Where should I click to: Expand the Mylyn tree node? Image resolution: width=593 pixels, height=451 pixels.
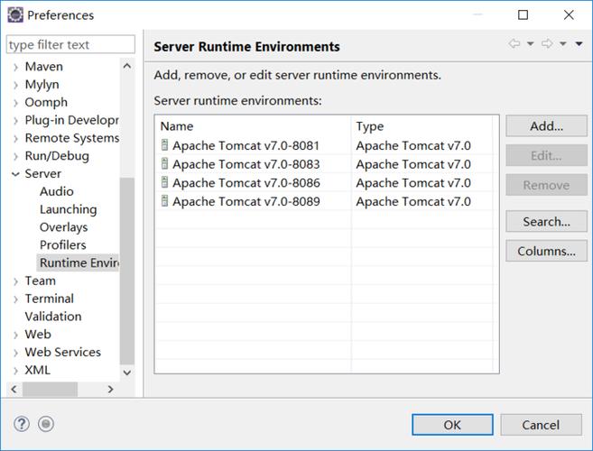point(15,85)
